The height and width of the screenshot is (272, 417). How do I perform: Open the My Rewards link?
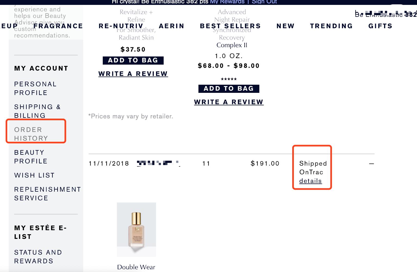(x=227, y=2)
